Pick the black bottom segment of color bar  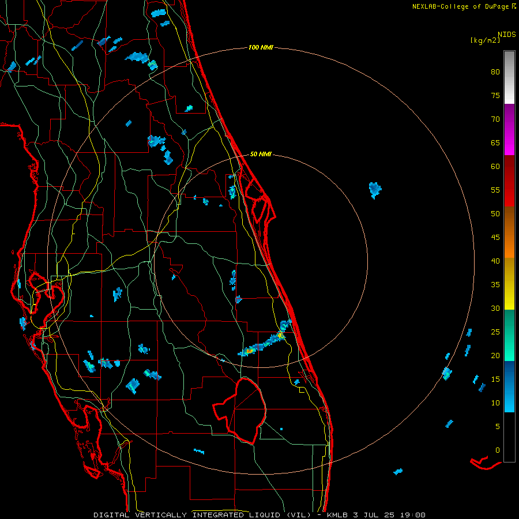click(x=509, y=437)
